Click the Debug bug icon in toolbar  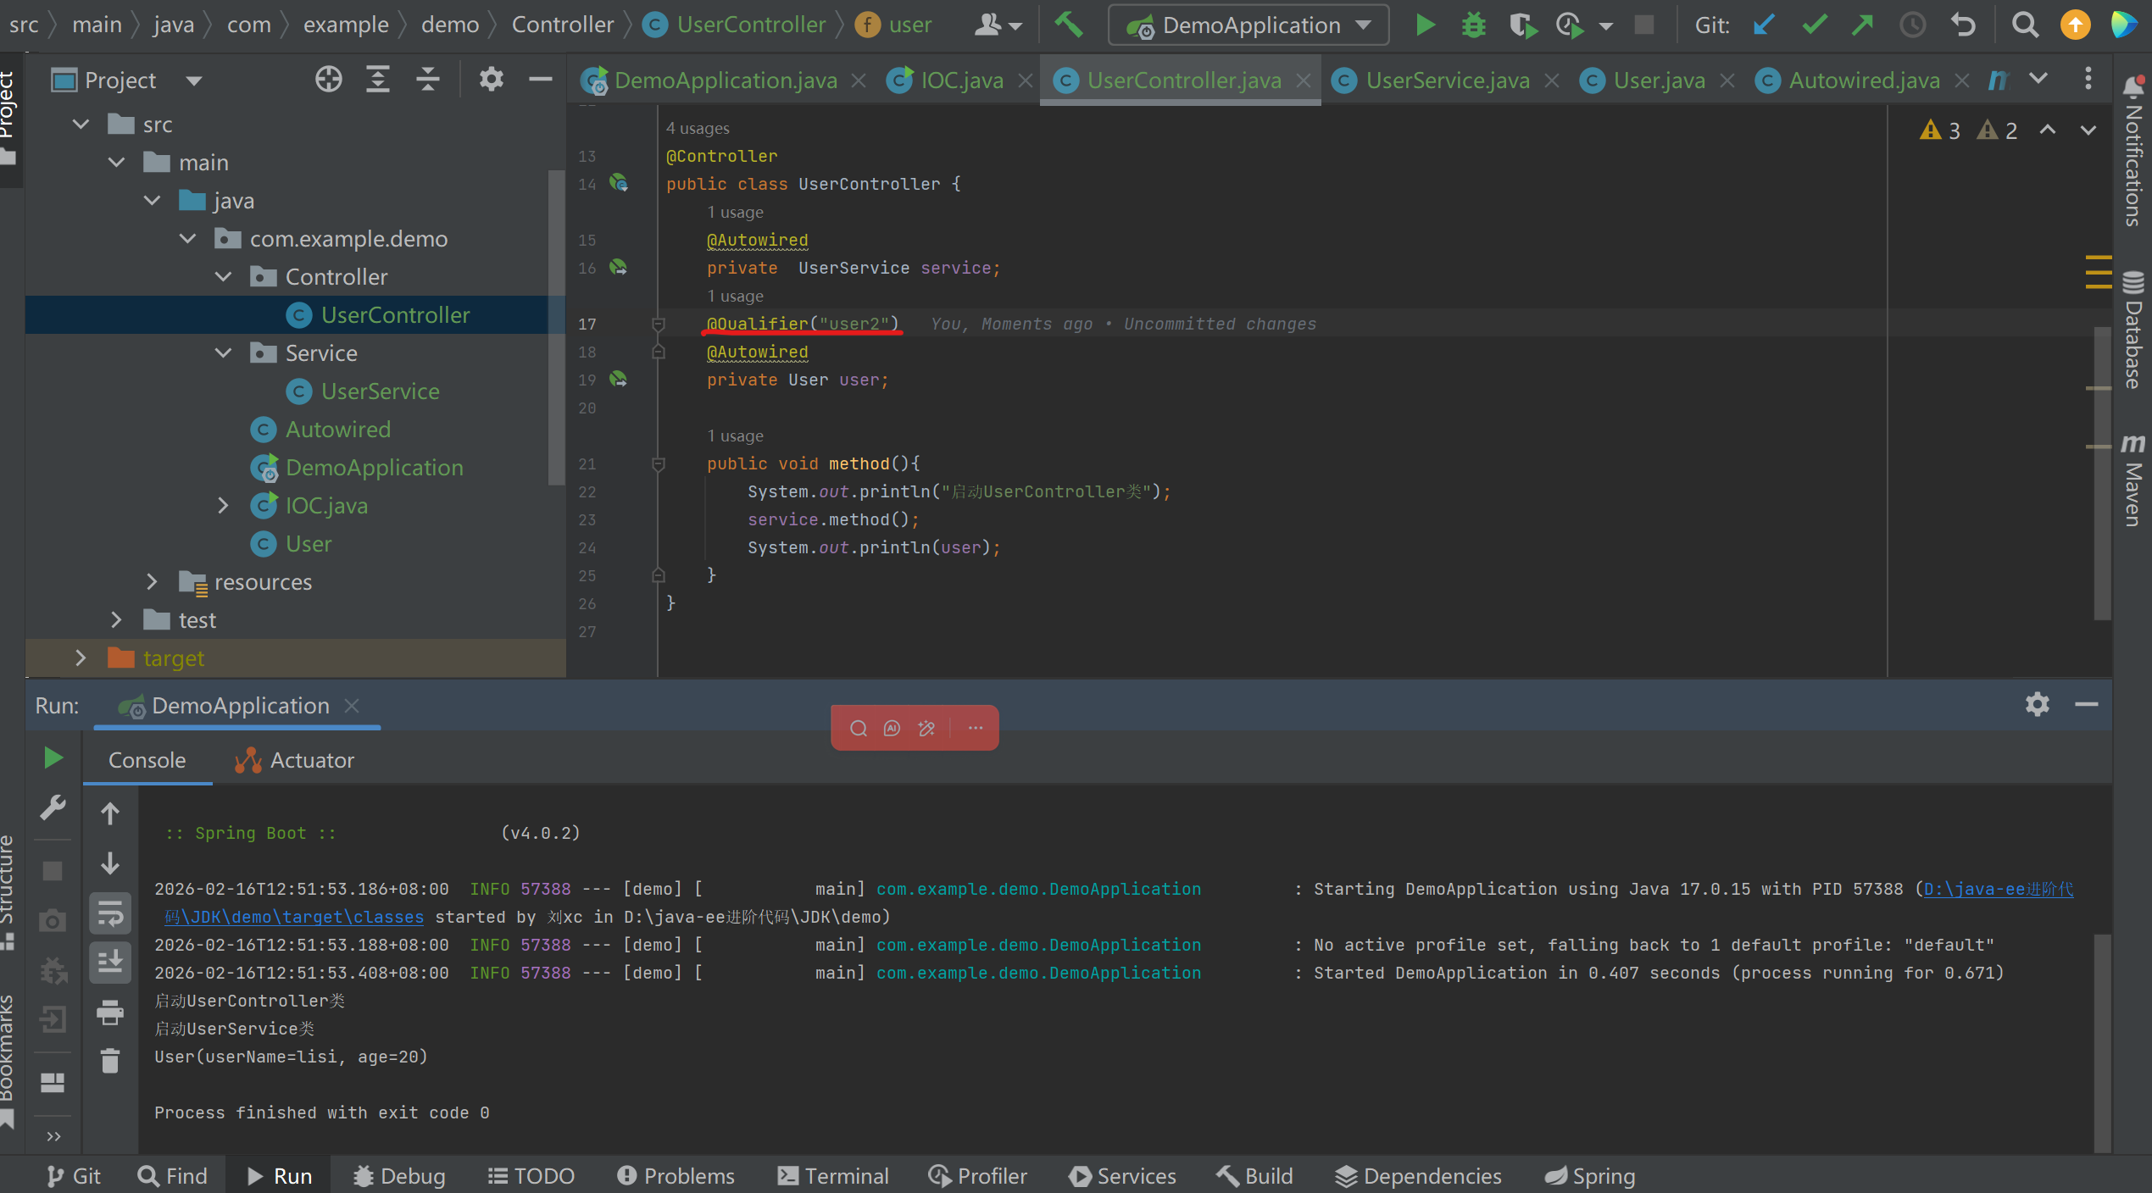(x=1474, y=25)
